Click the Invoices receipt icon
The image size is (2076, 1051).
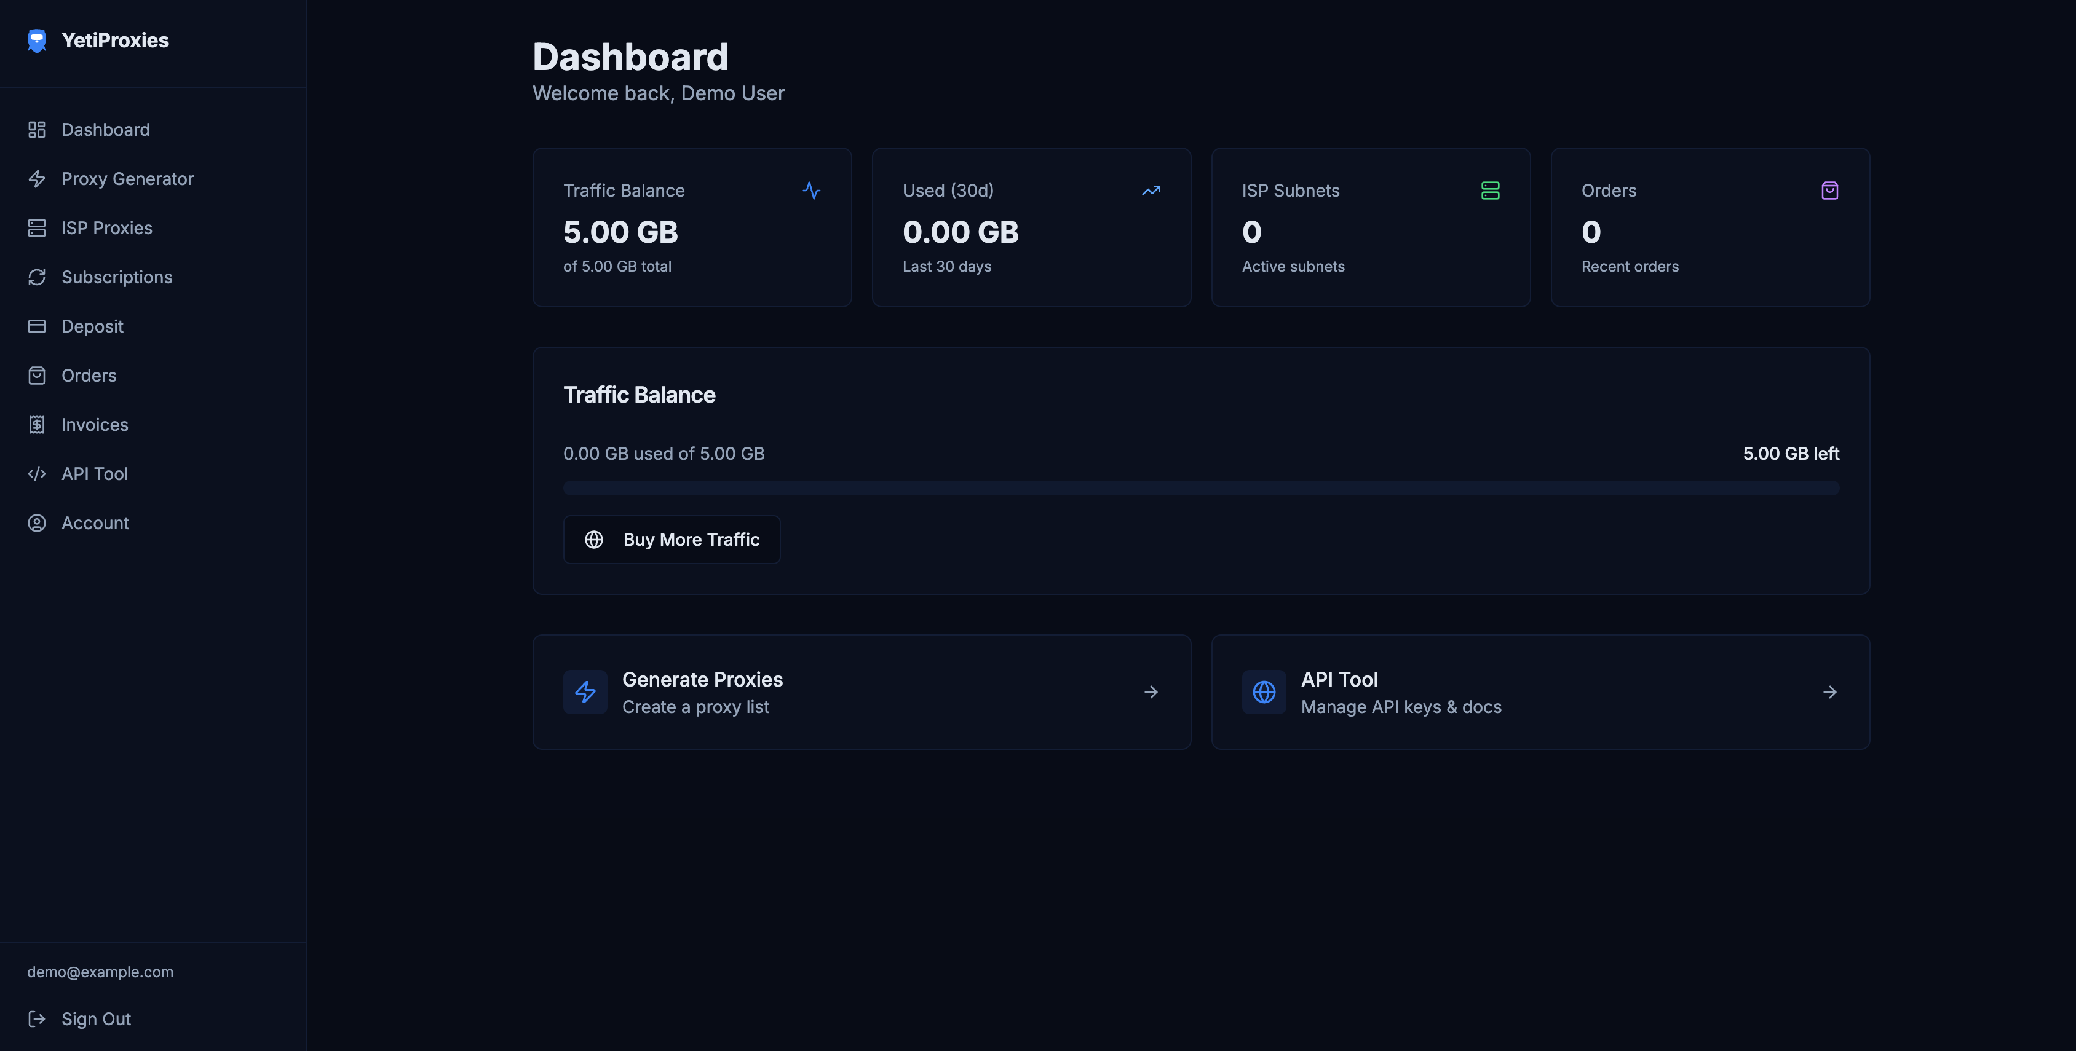pos(37,425)
